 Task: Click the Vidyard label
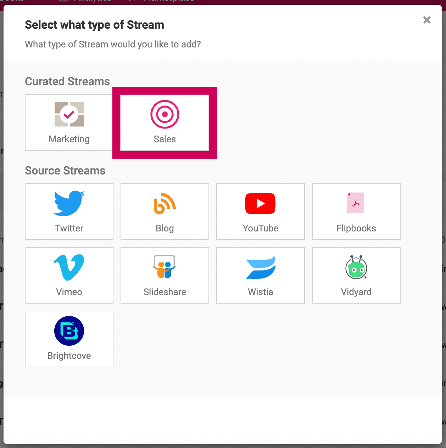356,292
